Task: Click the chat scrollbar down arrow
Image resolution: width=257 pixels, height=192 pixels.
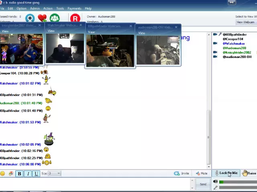Action: [209, 167]
